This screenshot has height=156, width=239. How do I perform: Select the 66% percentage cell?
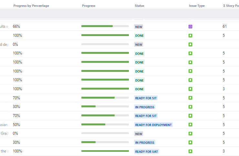(16, 26)
